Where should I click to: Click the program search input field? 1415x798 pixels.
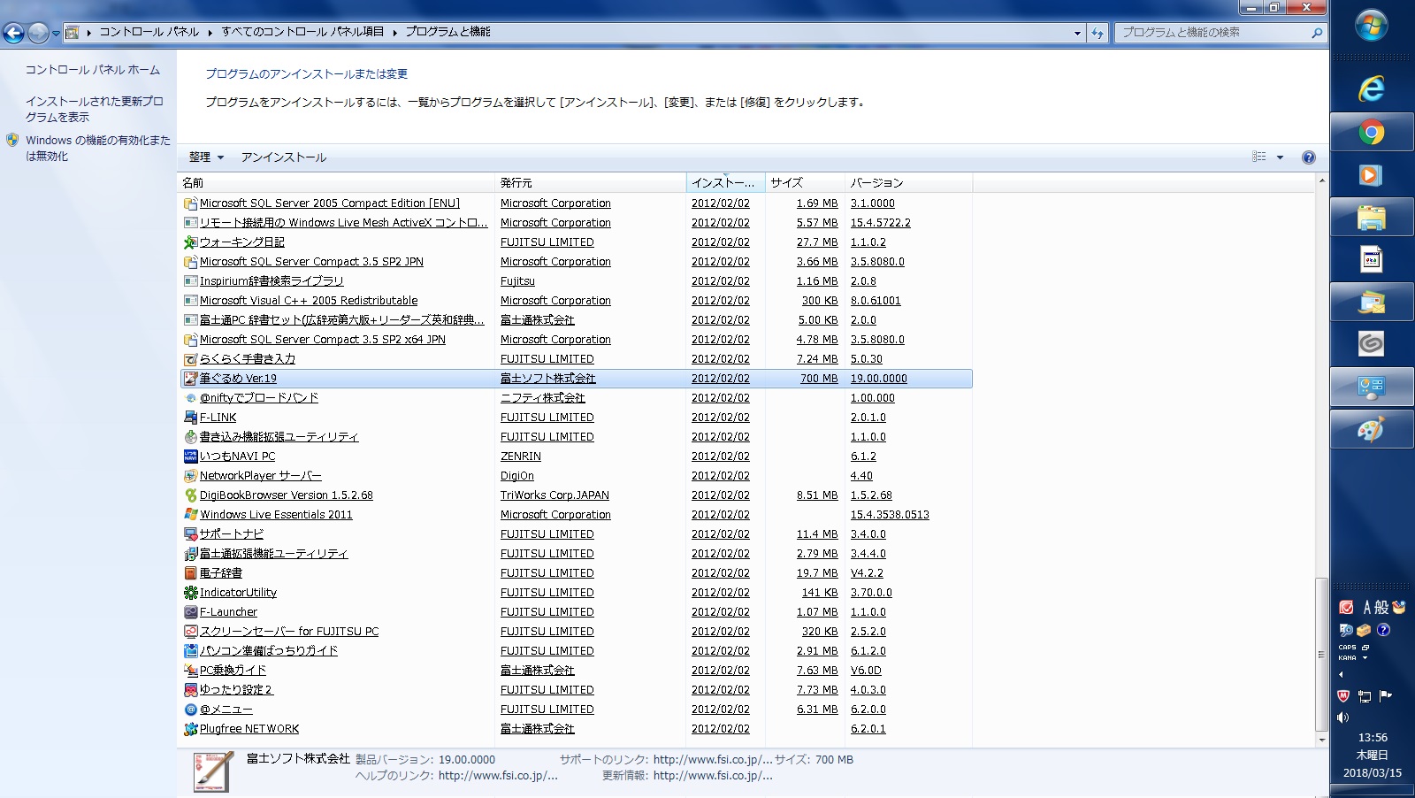click(1212, 33)
